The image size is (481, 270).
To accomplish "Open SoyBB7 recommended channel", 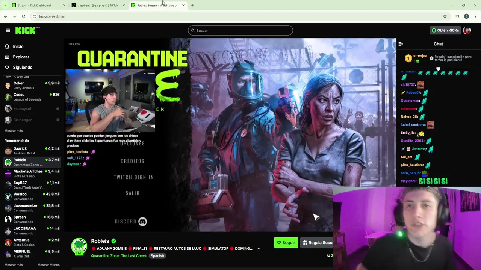I will click(32, 185).
